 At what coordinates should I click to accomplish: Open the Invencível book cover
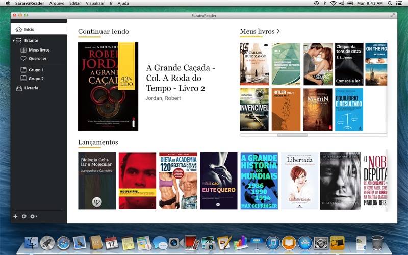254,109
